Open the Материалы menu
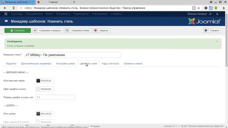Viewport: 228px width, 128px height. tap(63, 14)
